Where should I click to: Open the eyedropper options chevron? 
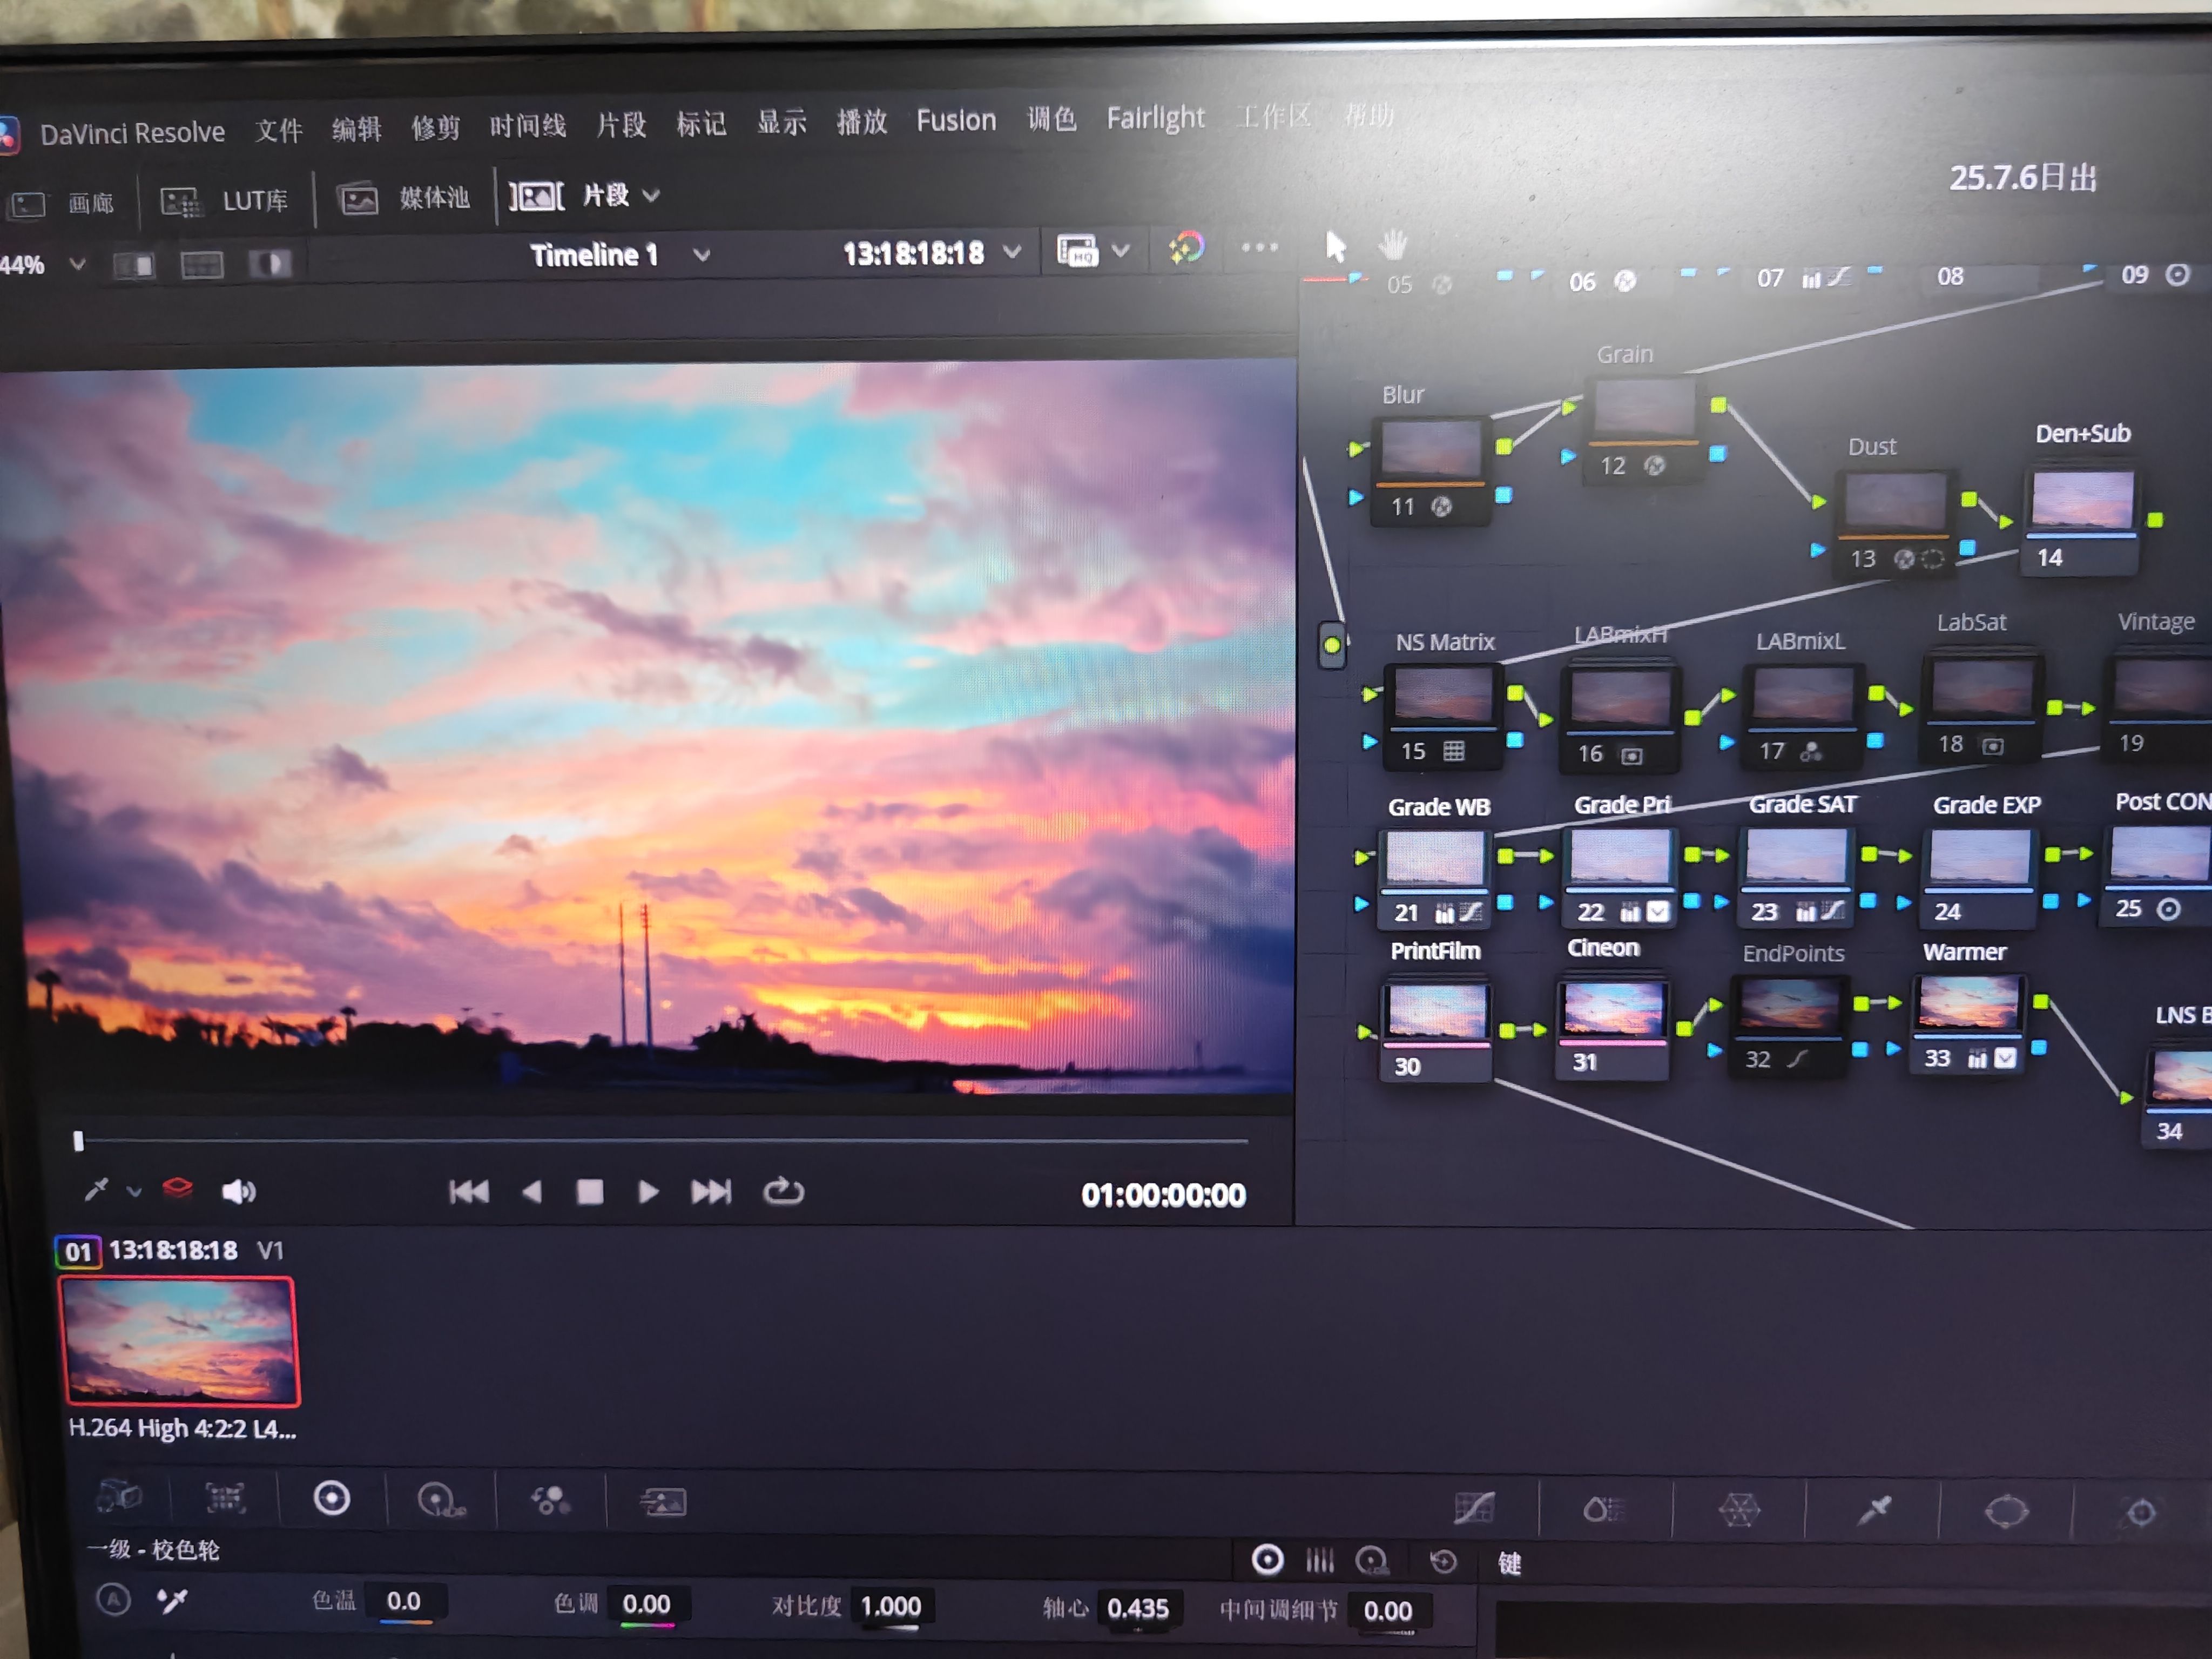134,1191
